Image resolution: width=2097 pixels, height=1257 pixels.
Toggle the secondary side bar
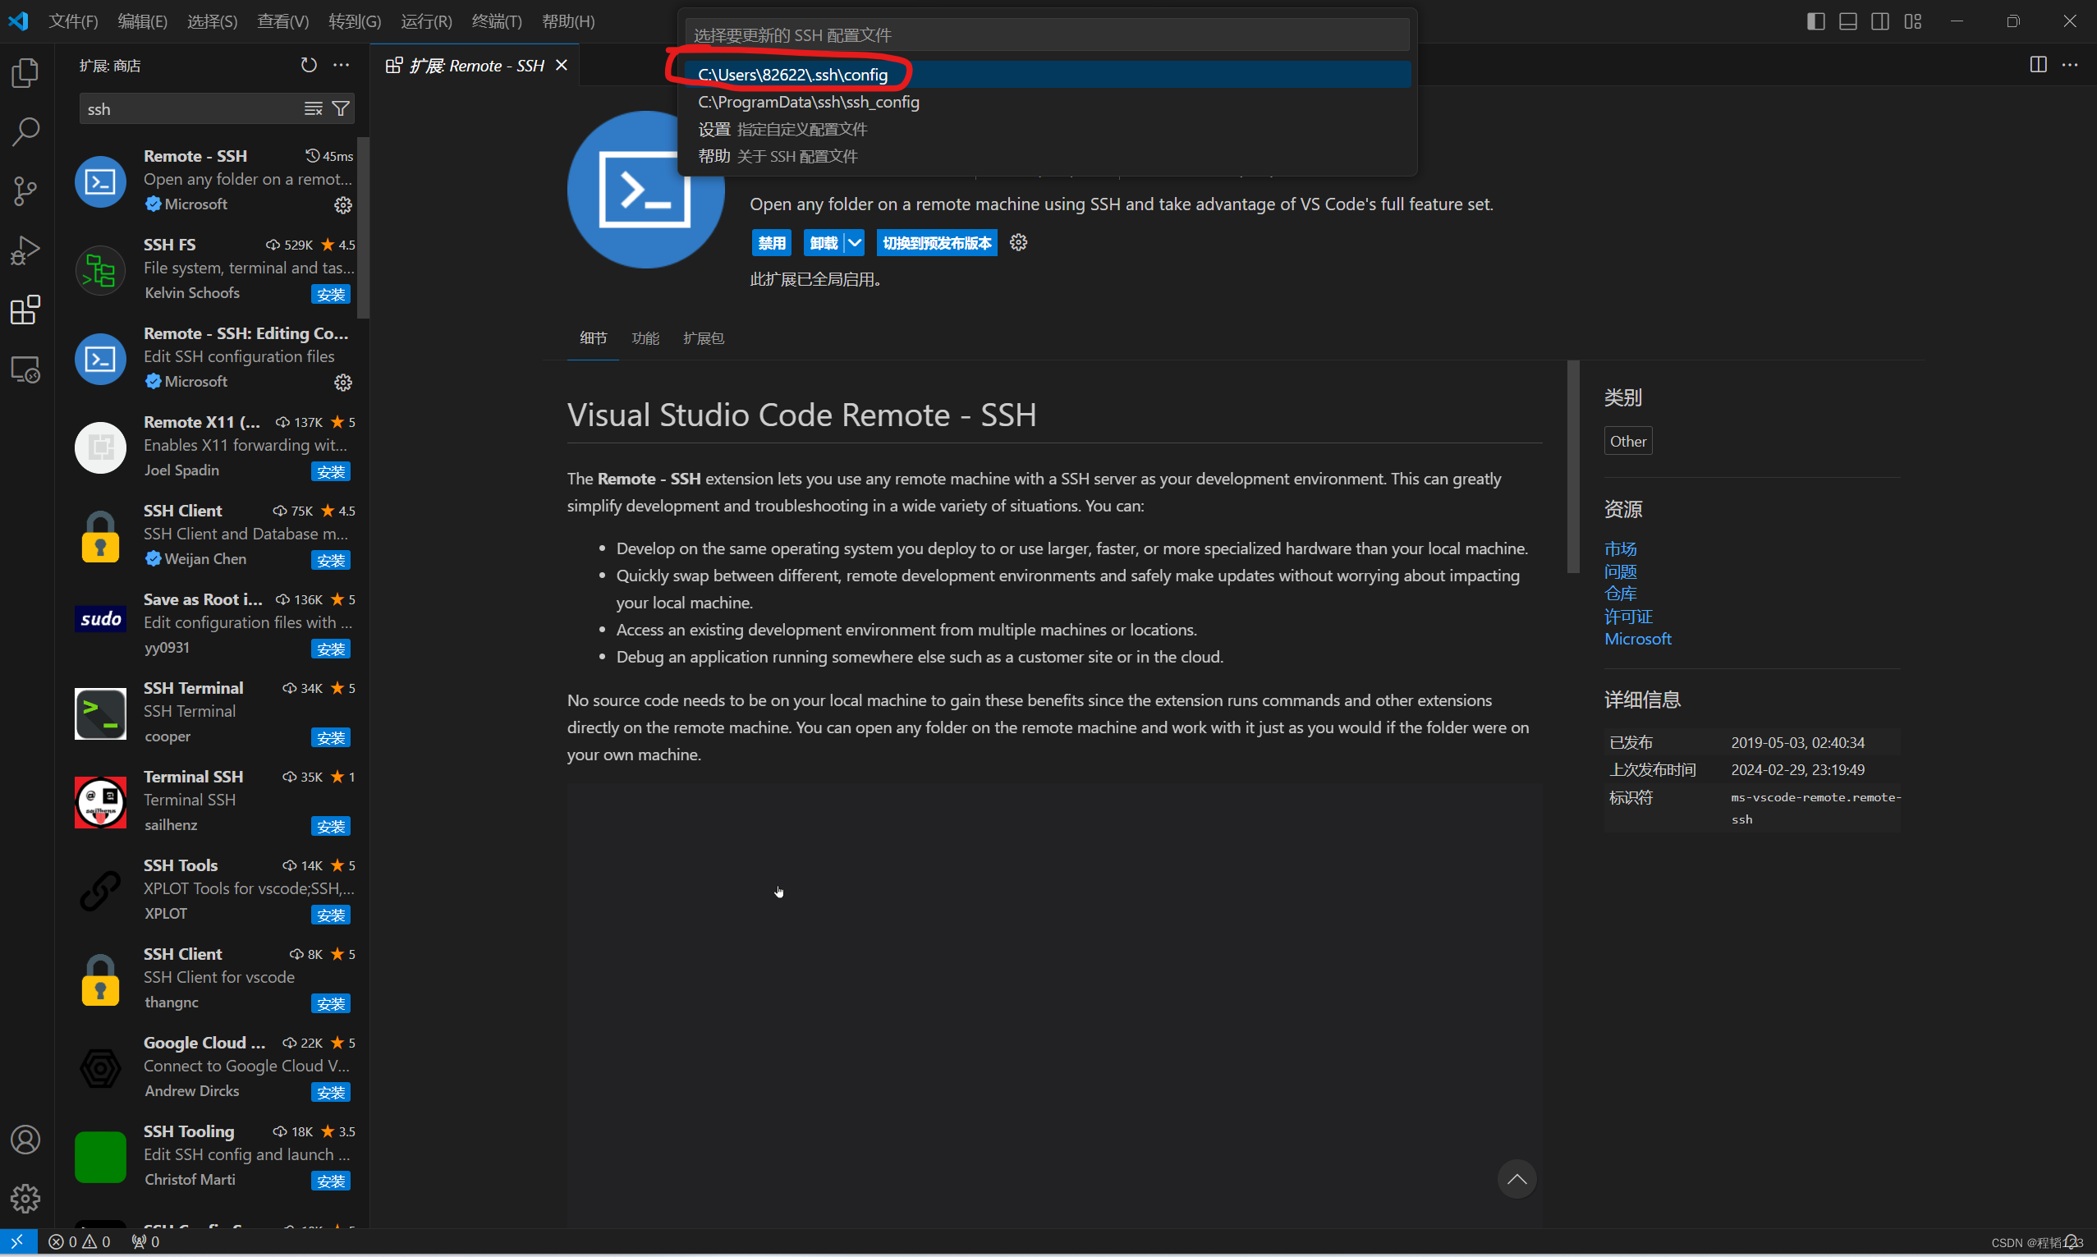[1880, 21]
